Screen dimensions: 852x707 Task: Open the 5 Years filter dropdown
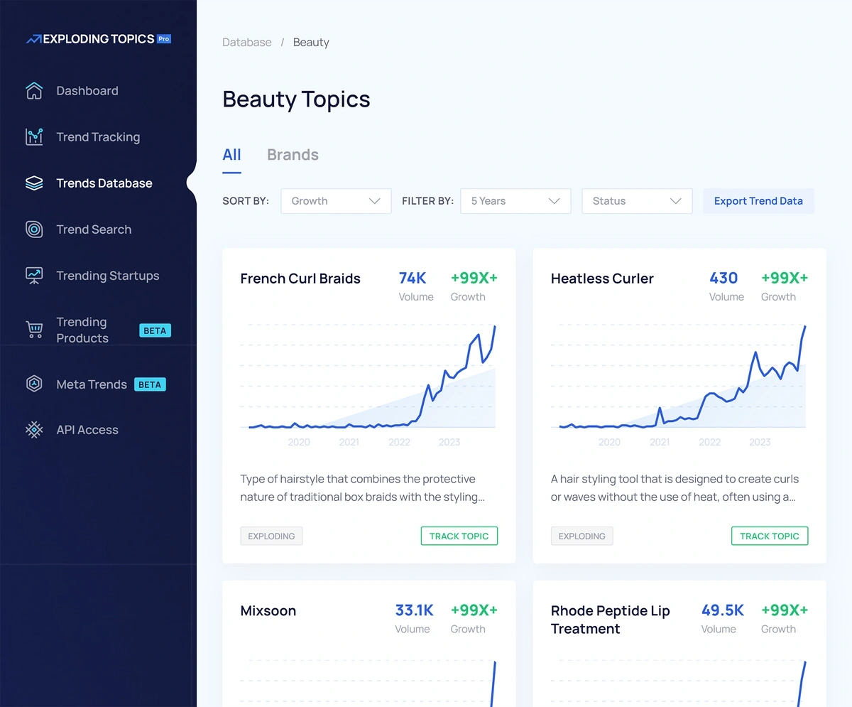tap(515, 201)
